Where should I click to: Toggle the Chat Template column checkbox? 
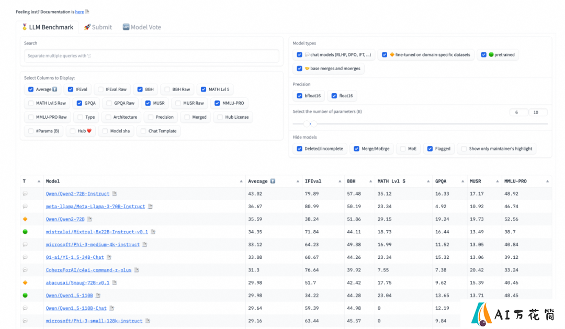click(x=143, y=131)
